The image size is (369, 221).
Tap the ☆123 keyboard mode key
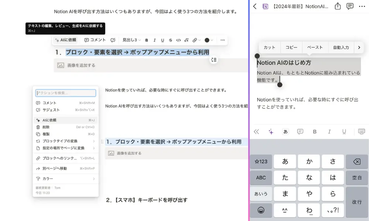[261, 162]
